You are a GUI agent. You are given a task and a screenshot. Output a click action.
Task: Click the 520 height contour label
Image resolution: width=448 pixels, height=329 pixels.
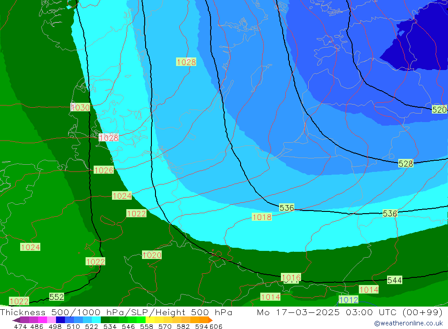click(439, 110)
